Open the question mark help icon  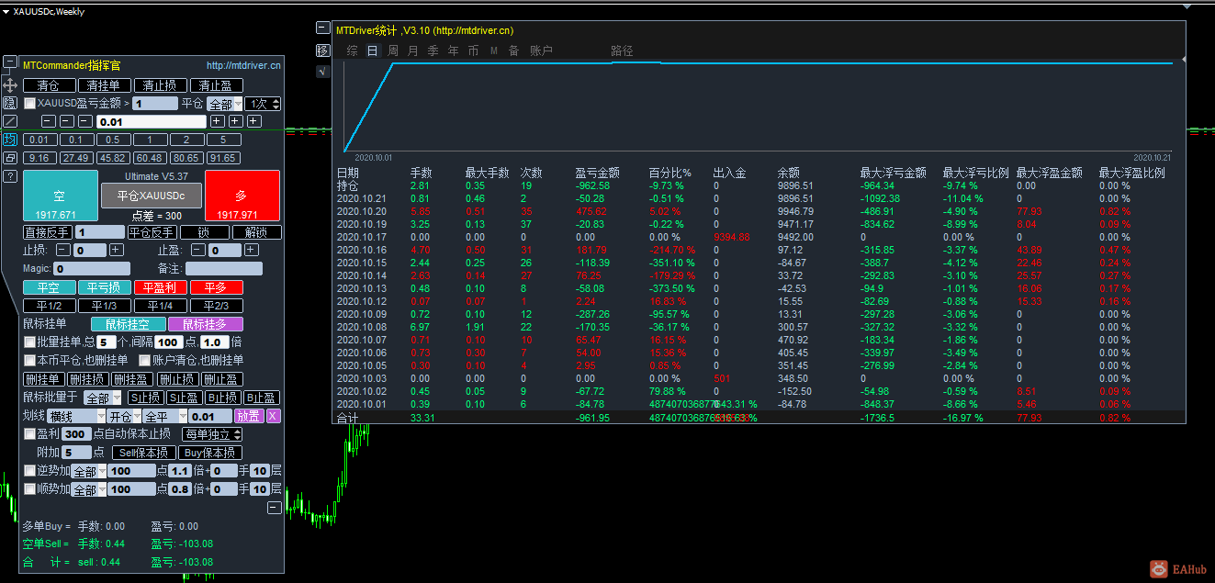tap(10, 176)
